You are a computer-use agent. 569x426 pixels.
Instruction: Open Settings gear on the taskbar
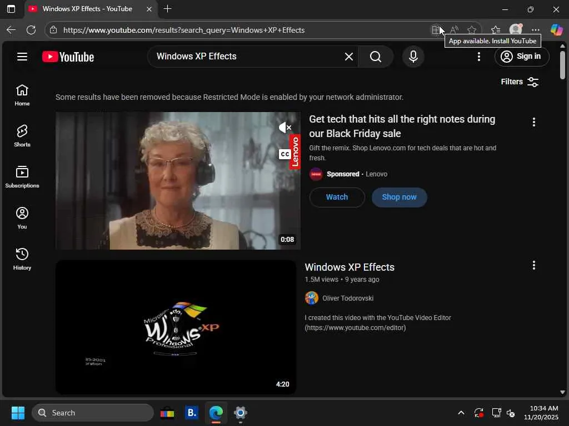coord(240,413)
